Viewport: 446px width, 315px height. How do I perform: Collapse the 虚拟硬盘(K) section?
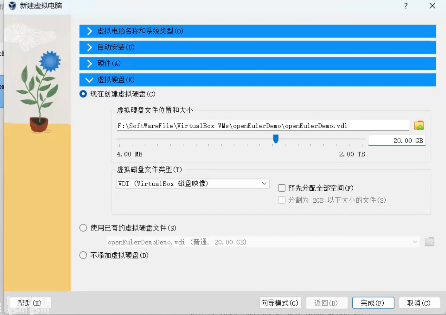257,80
